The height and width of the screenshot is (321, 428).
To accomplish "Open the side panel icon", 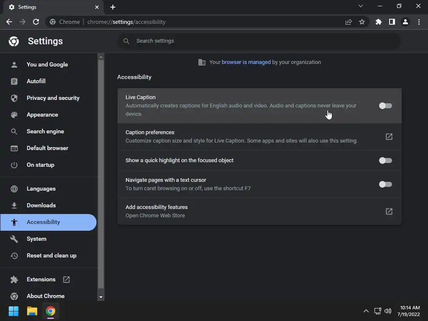I will coord(392,22).
